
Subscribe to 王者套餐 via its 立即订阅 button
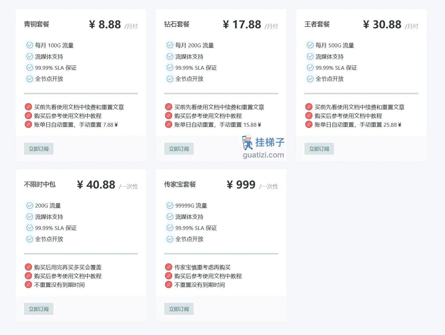pos(319,149)
